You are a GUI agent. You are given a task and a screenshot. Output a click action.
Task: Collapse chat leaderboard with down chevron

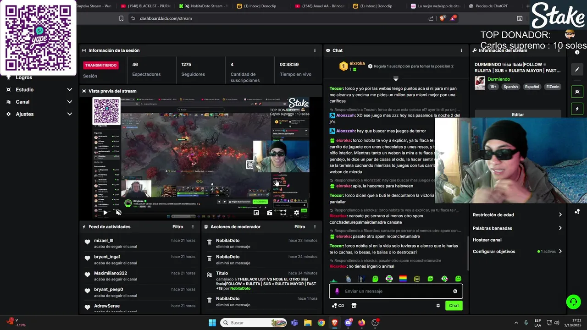(x=396, y=79)
